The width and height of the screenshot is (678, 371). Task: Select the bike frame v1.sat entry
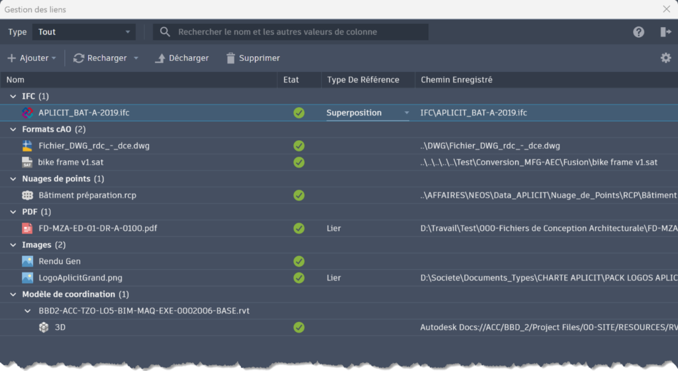click(70, 162)
